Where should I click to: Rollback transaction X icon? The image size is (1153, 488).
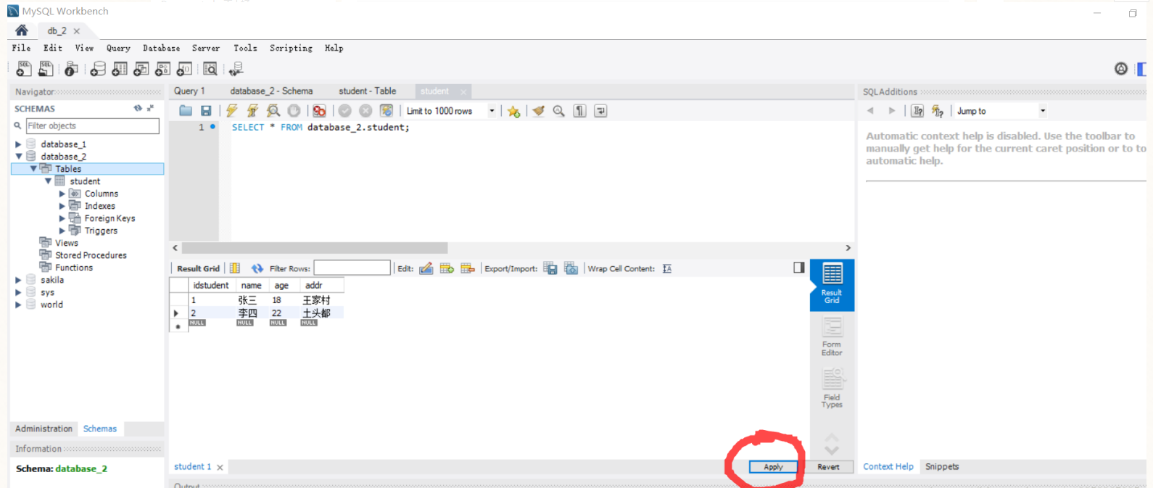point(365,111)
